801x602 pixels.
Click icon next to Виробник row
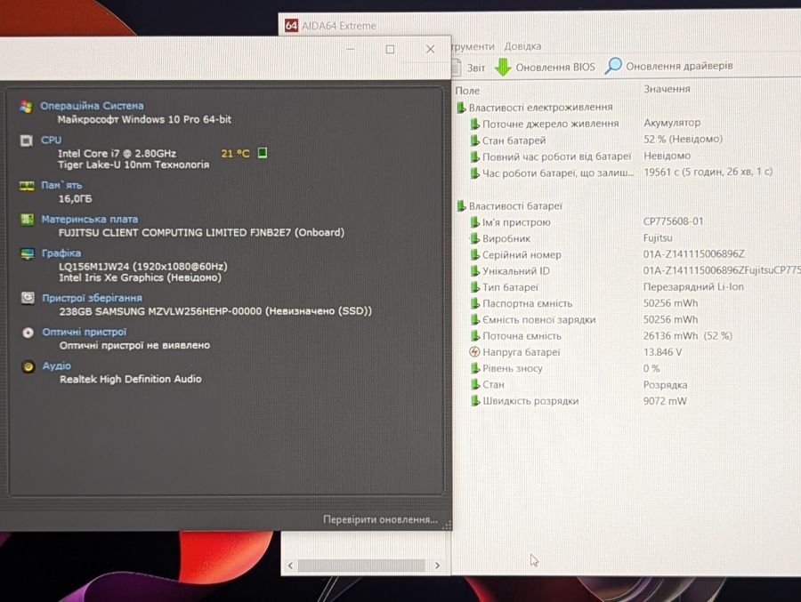[x=474, y=238]
